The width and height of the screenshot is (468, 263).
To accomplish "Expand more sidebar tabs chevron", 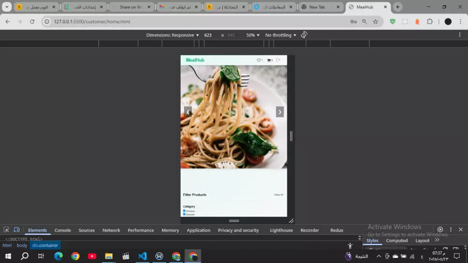I will pyautogui.click(x=437, y=240).
